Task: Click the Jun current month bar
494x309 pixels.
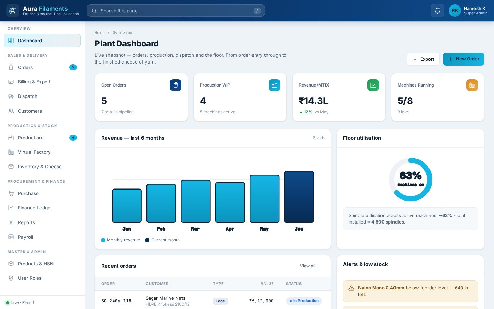Action: click(x=299, y=197)
